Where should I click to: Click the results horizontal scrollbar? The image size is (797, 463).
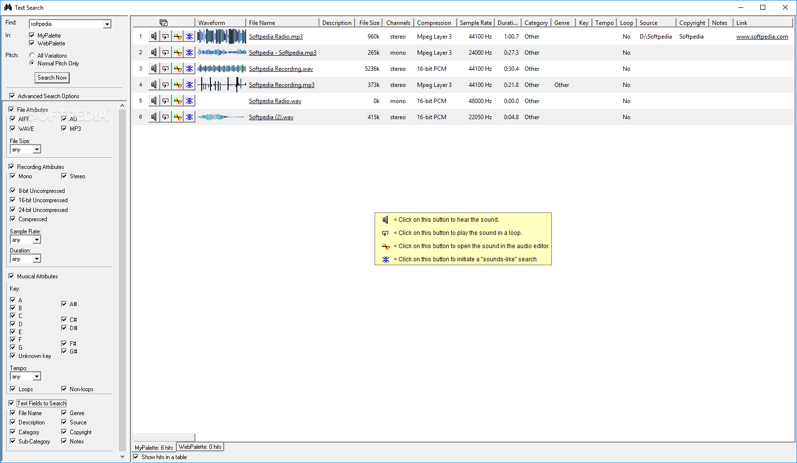tap(164, 437)
